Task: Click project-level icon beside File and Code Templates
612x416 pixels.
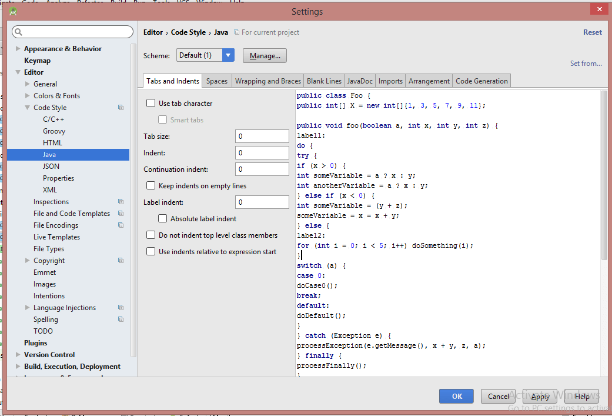Action: tap(121, 214)
